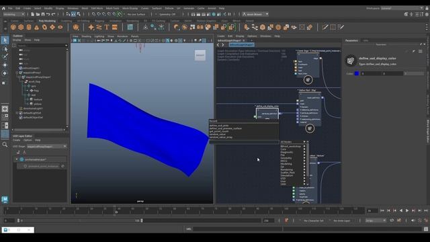430x242 pixels.
Task: Create a polygon cube from shelf
Action: (21, 27)
